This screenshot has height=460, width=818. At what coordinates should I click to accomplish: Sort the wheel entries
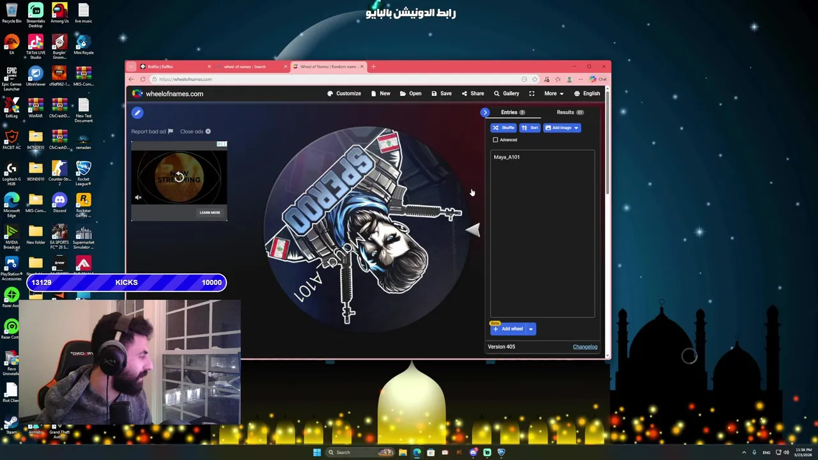pyautogui.click(x=530, y=128)
